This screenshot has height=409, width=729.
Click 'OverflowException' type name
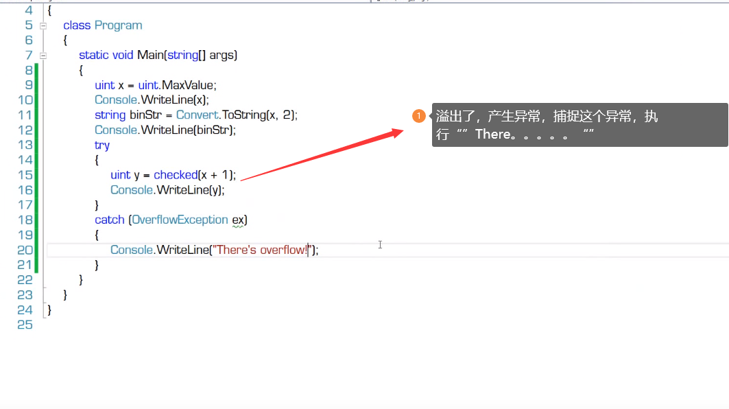coord(180,220)
